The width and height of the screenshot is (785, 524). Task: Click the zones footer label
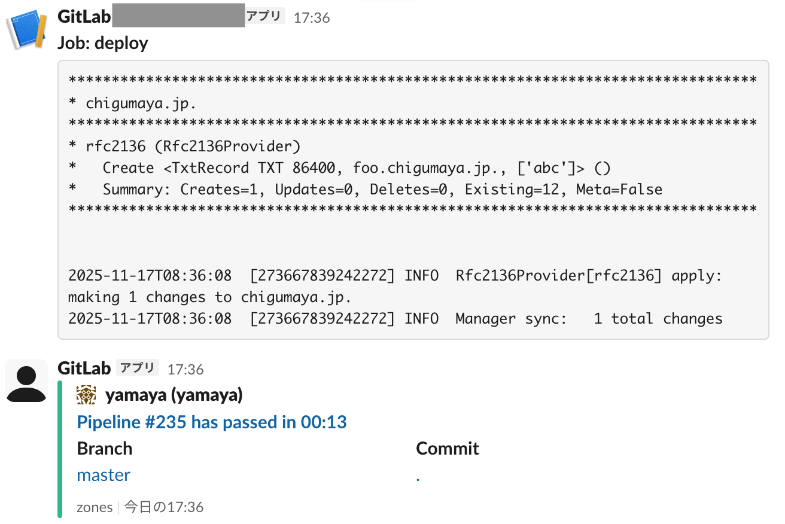[95, 507]
